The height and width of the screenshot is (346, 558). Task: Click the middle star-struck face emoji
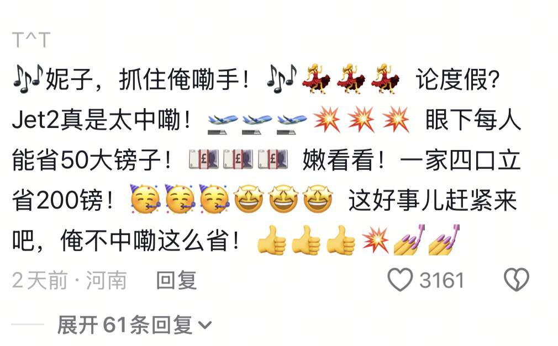pos(283,199)
